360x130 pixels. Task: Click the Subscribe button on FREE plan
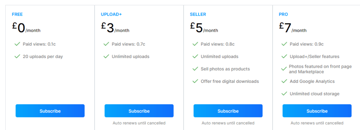pyautogui.click(x=50, y=111)
